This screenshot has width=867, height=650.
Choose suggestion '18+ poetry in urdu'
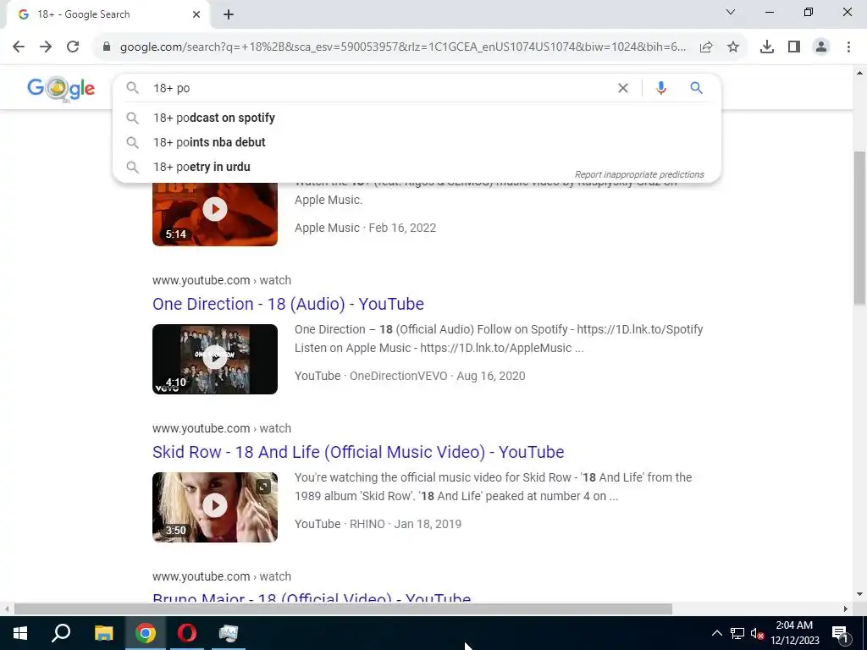tap(417, 167)
